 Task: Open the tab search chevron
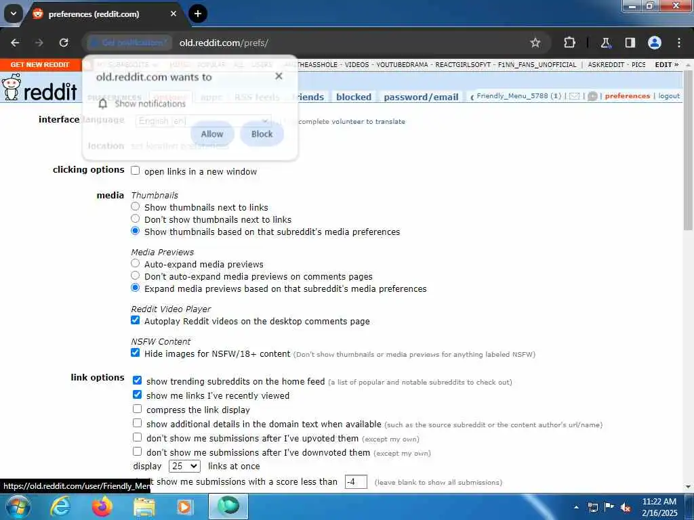[14, 14]
